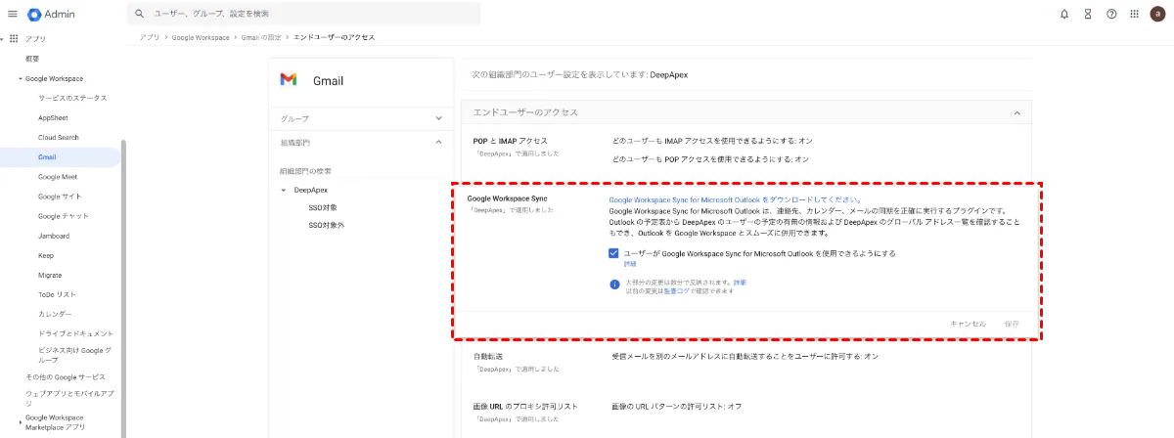Open カレンダー in sidebar
Image resolution: width=1174 pixels, height=438 pixels.
click(56, 314)
